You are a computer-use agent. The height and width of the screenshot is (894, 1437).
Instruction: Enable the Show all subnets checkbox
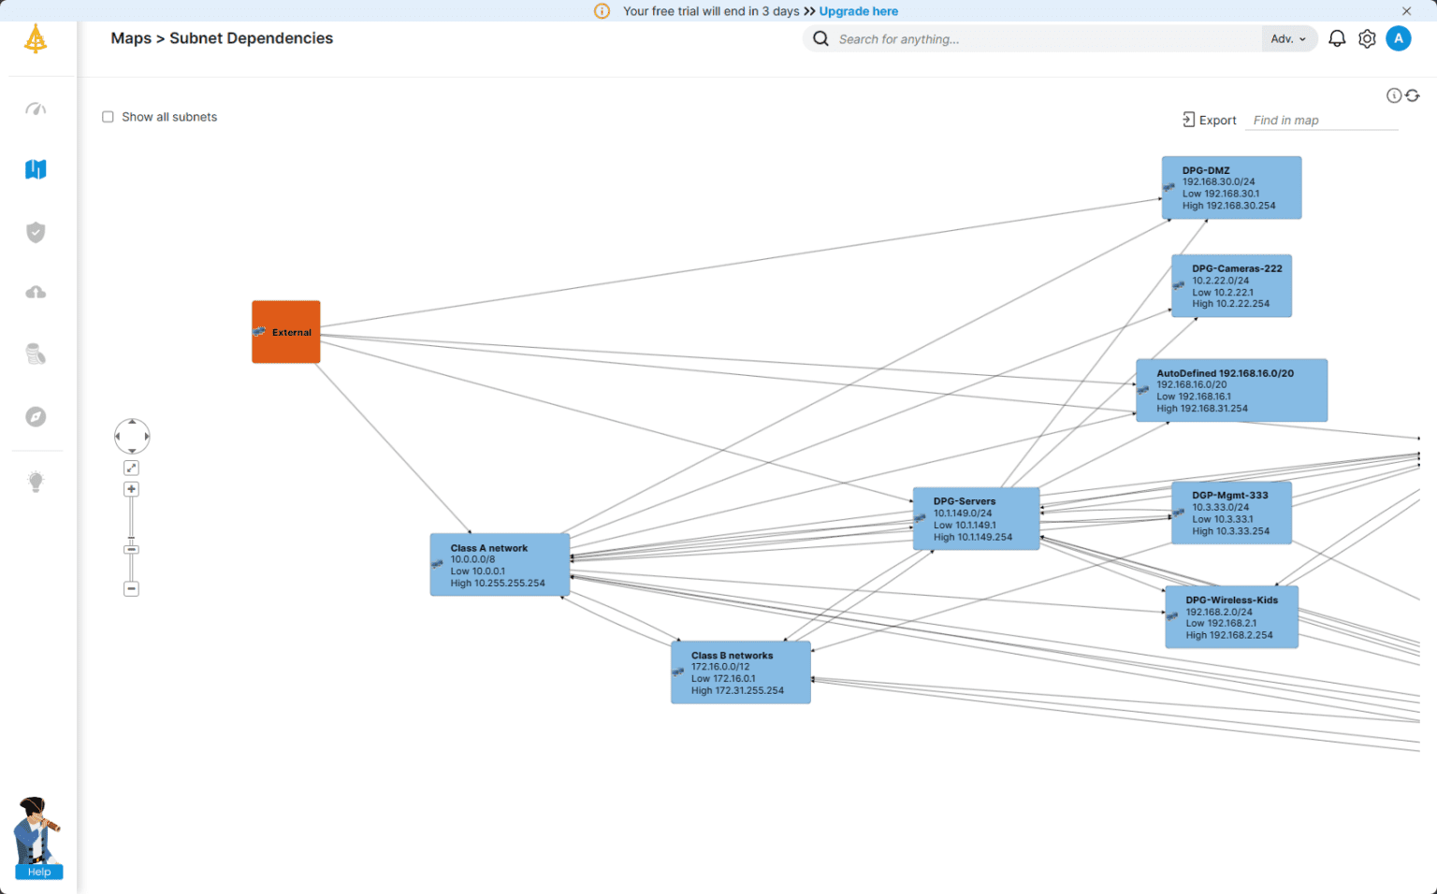[108, 116]
